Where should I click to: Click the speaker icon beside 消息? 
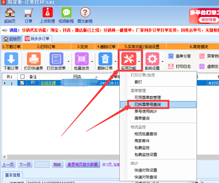click(x=5, y=30)
